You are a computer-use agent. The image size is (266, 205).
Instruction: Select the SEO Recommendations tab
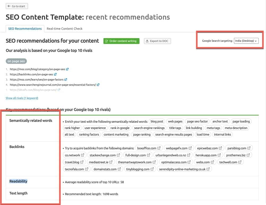click(x=25, y=29)
